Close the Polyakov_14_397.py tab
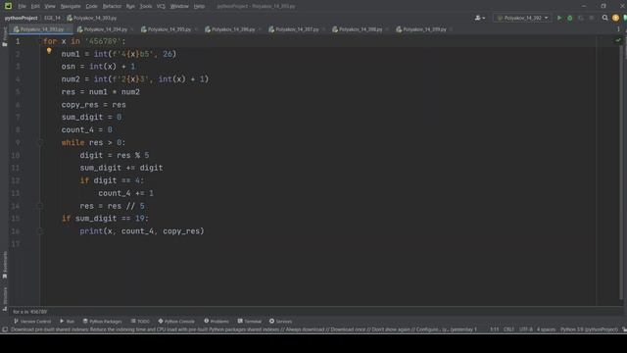Image resolution: width=627 pixels, height=353 pixels. 323,29
